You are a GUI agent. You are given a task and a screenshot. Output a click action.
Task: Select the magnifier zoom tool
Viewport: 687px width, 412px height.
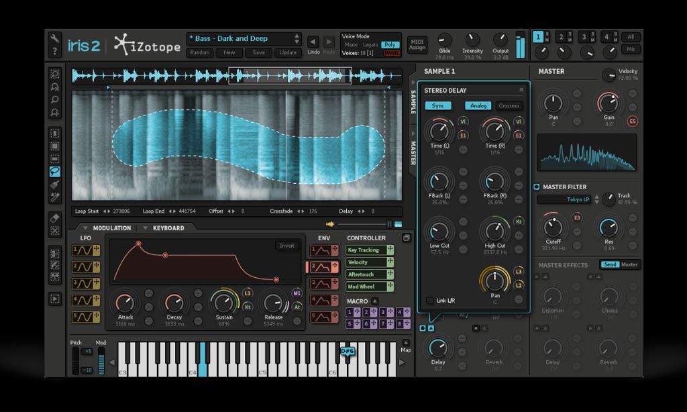(55, 99)
